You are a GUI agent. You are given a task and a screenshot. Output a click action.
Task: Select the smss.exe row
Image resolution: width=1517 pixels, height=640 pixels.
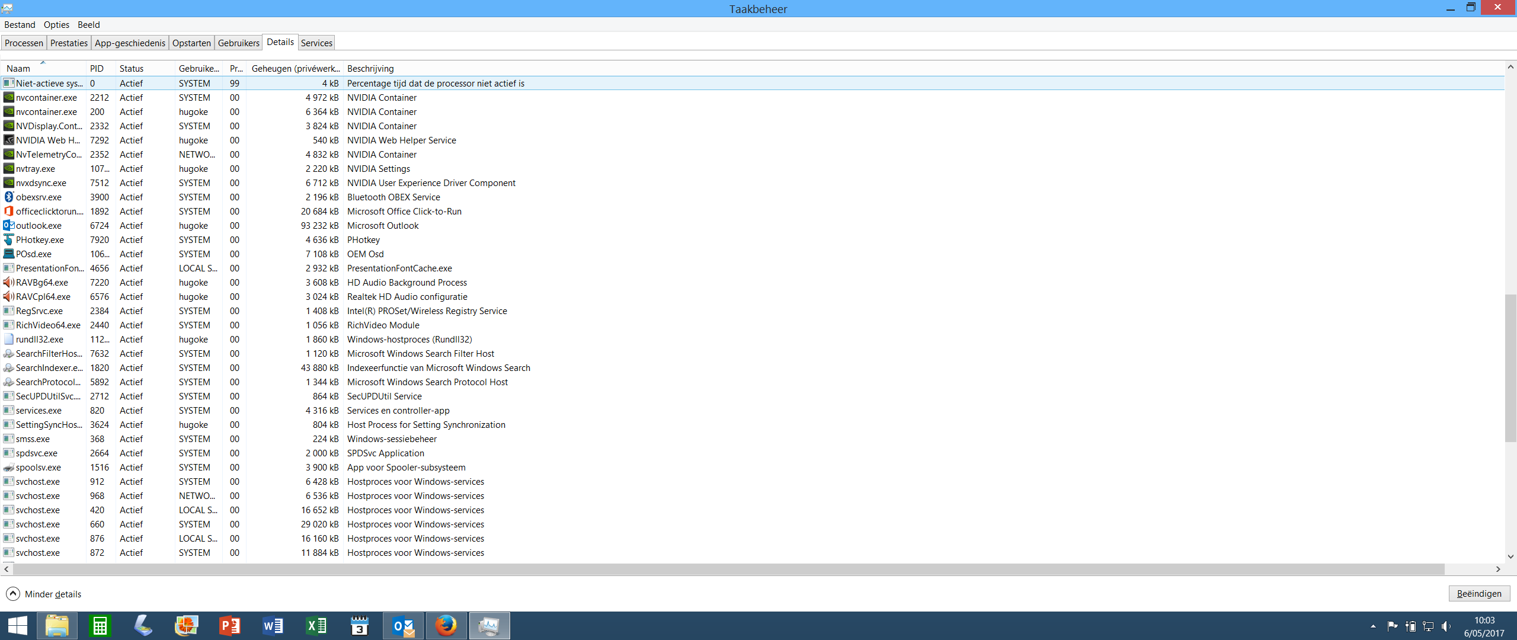coord(753,439)
